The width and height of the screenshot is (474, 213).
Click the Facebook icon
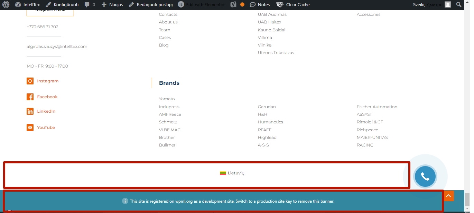(x=30, y=97)
